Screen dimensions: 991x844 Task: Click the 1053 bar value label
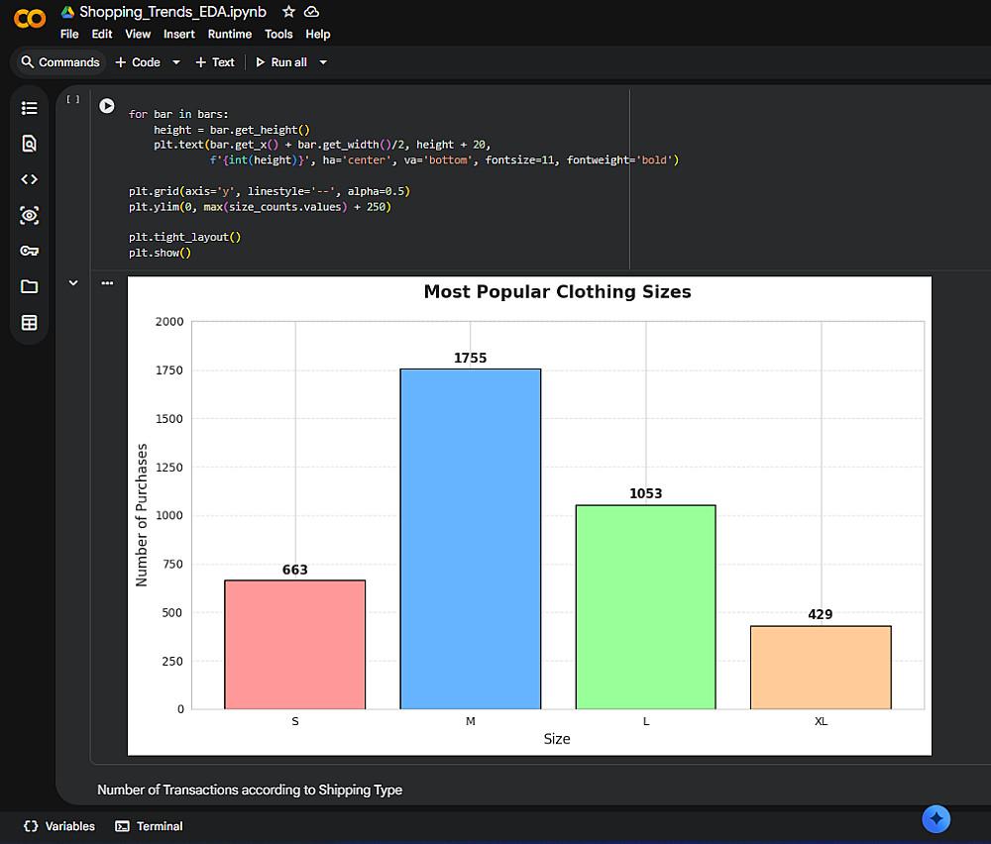click(646, 493)
